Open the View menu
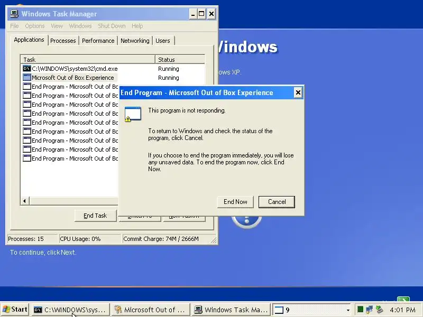 [57, 26]
